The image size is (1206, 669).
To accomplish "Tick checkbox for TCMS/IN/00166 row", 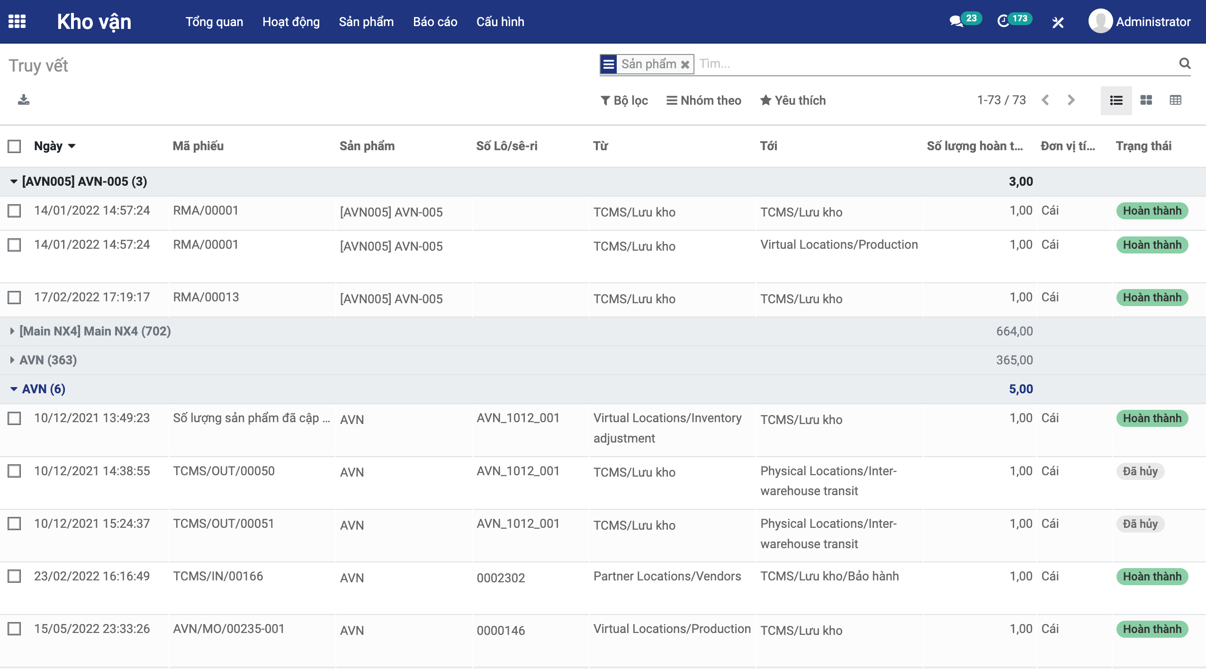I will click(15, 576).
